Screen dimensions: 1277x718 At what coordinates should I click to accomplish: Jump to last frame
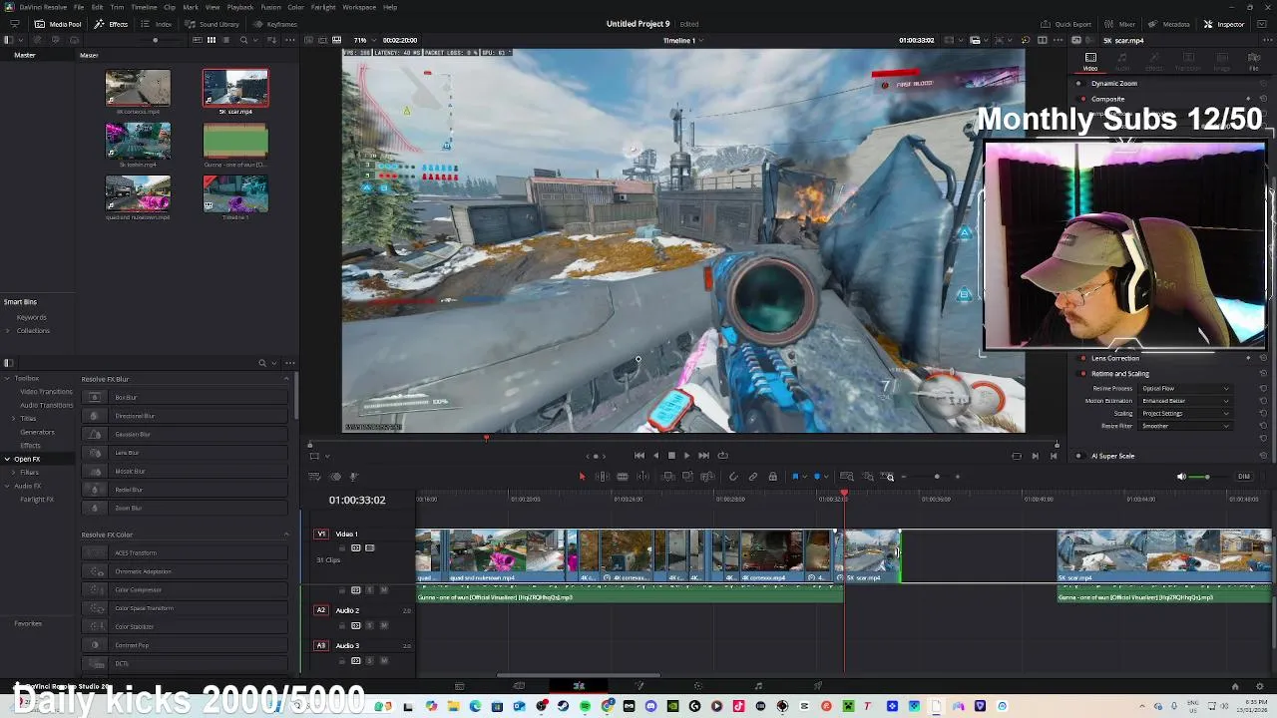[x=703, y=456]
